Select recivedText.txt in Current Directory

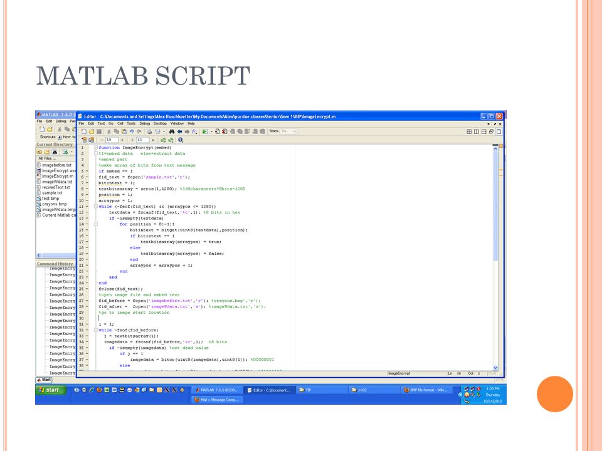(56, 187)
